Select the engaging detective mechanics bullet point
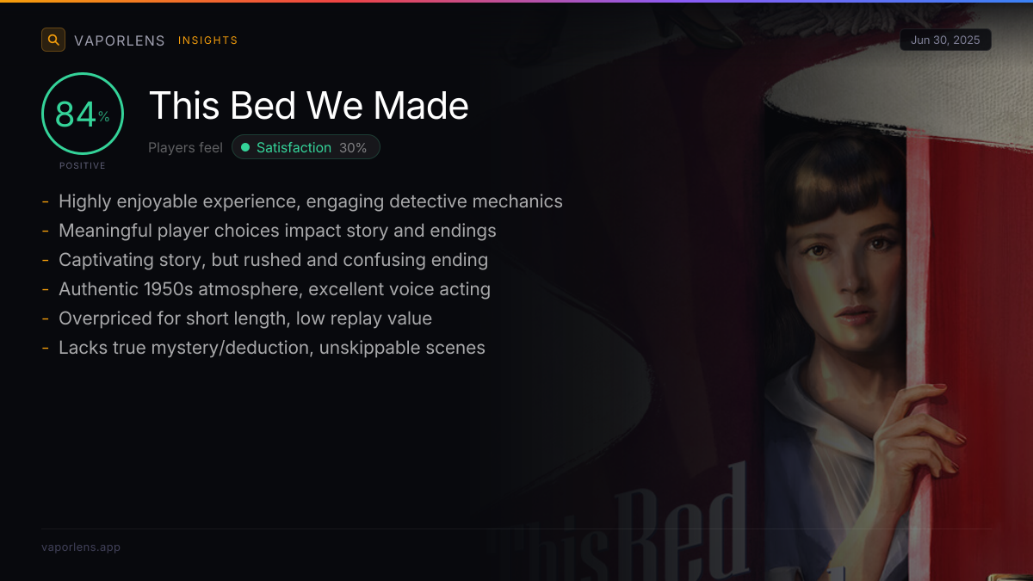This screenshot has height=581, width=1033. tap(310, 201)
